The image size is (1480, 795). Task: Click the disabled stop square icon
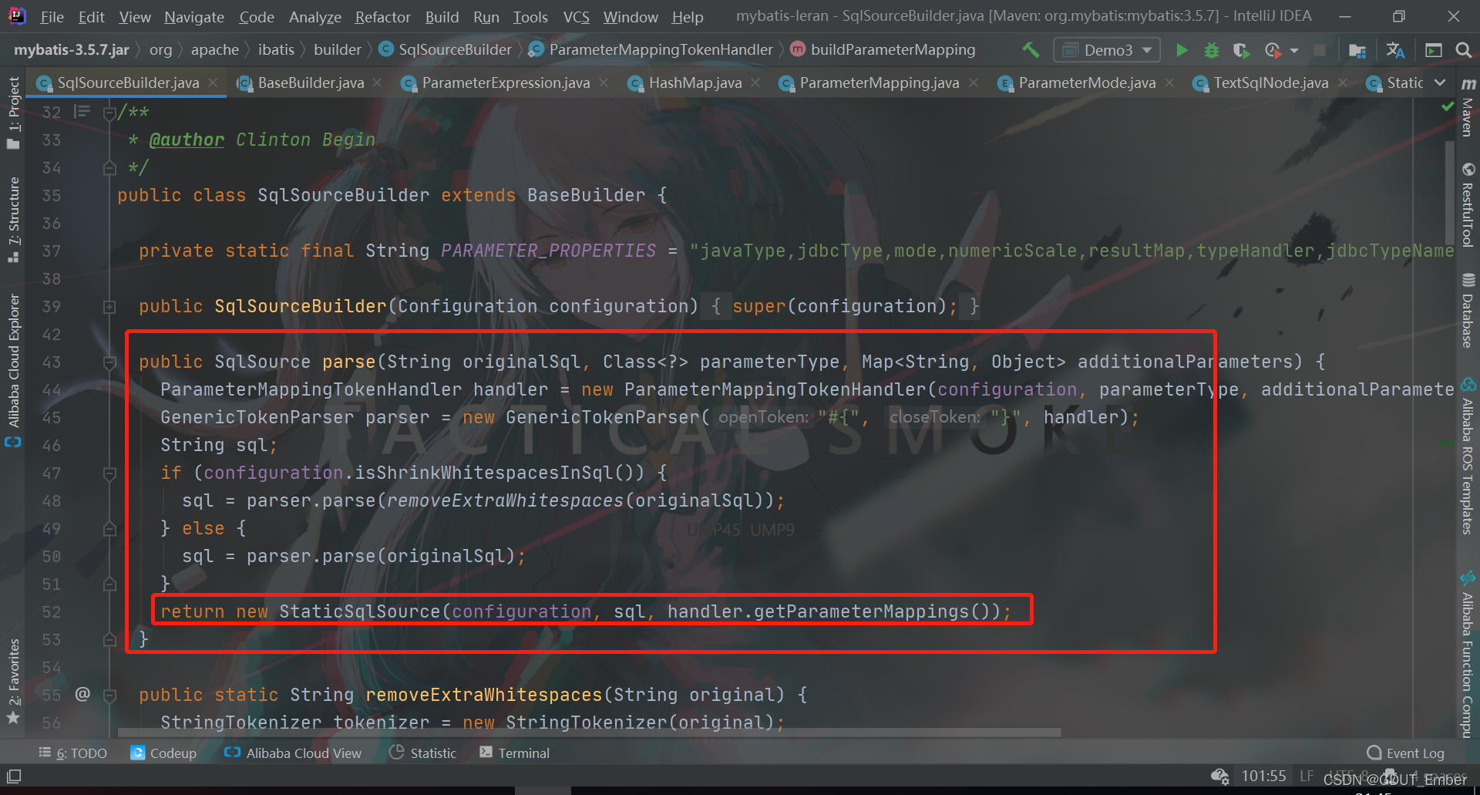(x=1320, y=50)
